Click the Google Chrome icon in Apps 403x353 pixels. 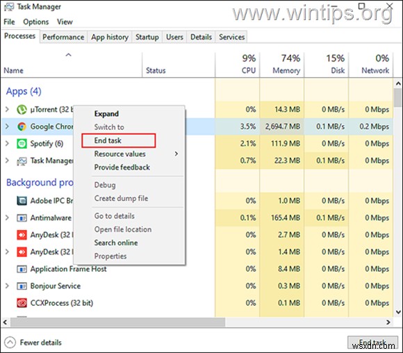[x=22, y=126]
